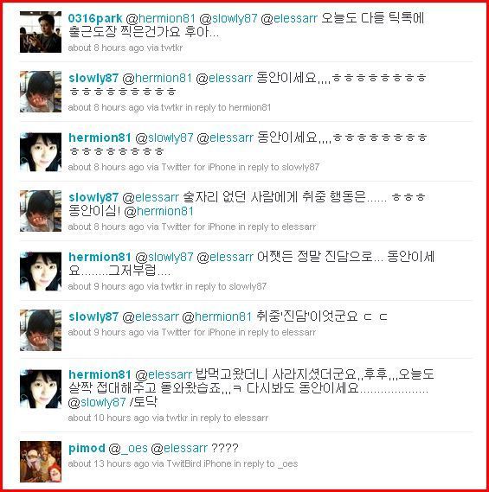This screenshot has width=489, height=492.
Task: Click @elessarr mention in pimod's tweet
Action: 179,448
